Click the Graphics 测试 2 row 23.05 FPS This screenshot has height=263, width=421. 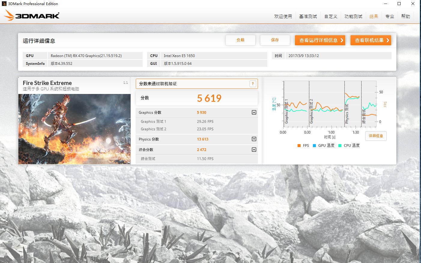(x=197, y=129)
